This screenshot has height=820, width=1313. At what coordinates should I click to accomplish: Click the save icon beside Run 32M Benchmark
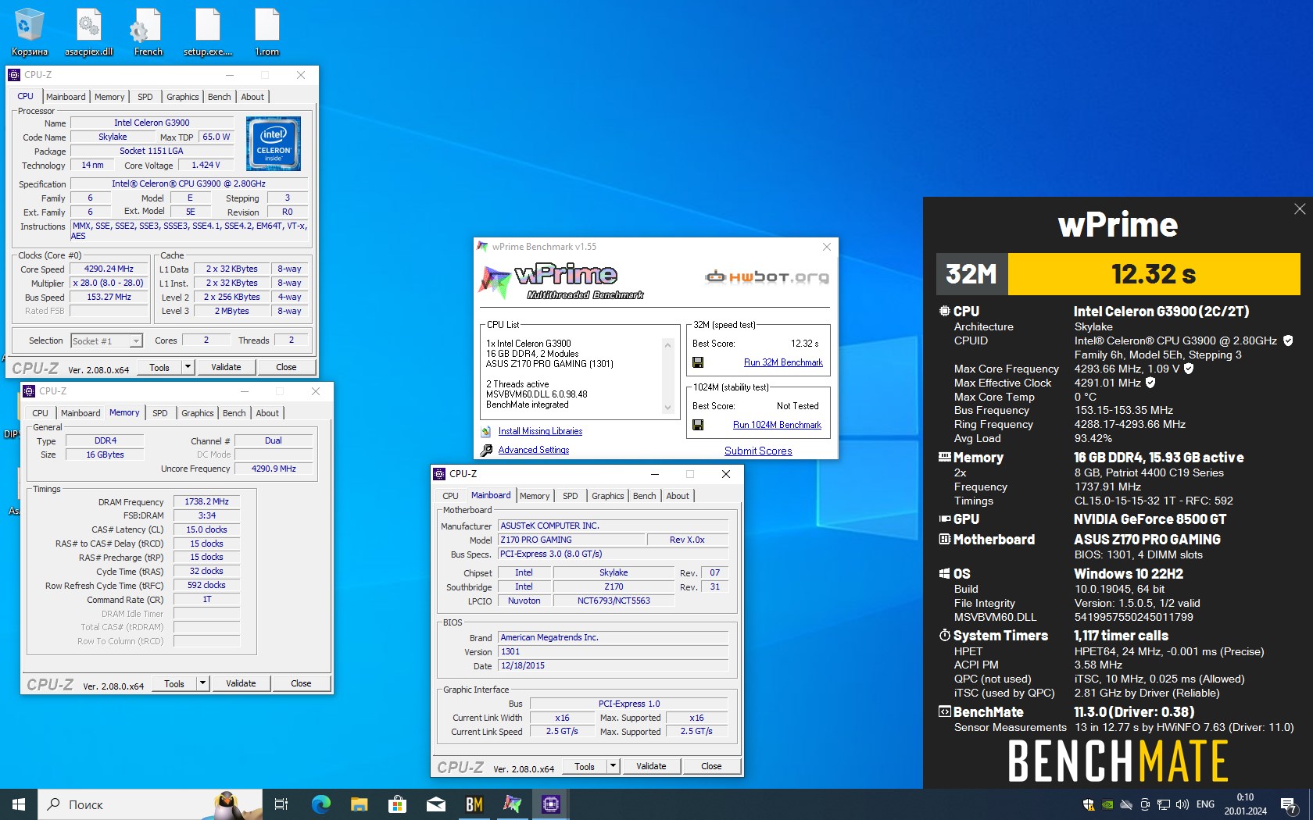pyautogui.click(x=698, y=362)
